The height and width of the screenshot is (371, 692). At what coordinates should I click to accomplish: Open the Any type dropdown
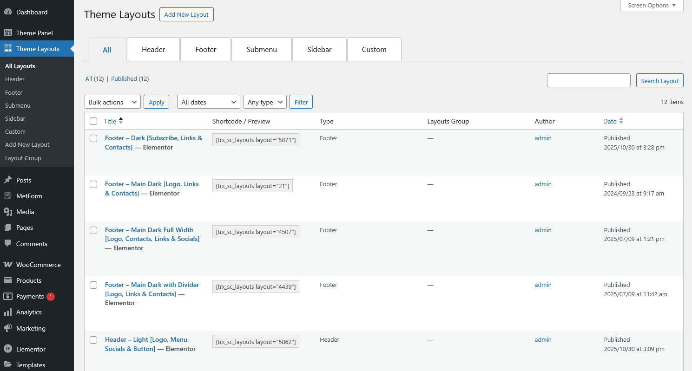tap(265, 102)
